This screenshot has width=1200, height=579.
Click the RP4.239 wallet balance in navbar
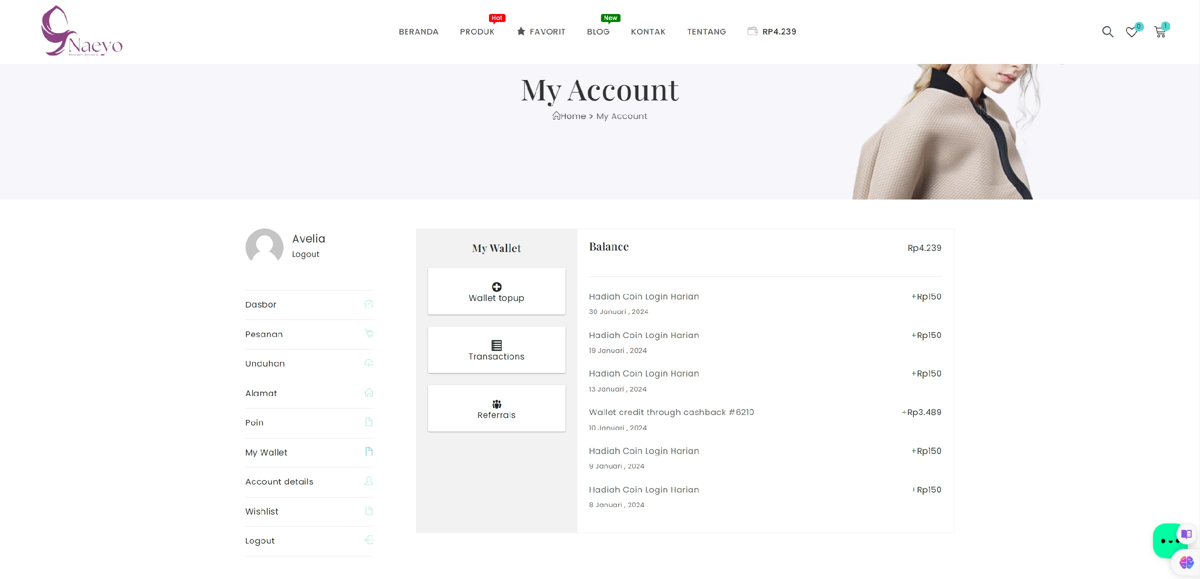[779, 31]
